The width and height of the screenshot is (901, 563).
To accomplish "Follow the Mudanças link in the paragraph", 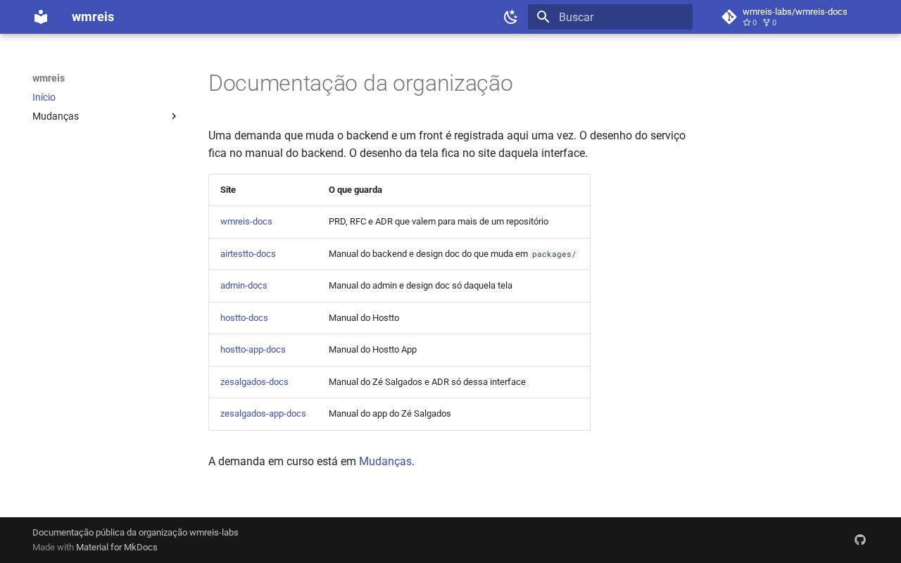I will (x=385, y=461).
